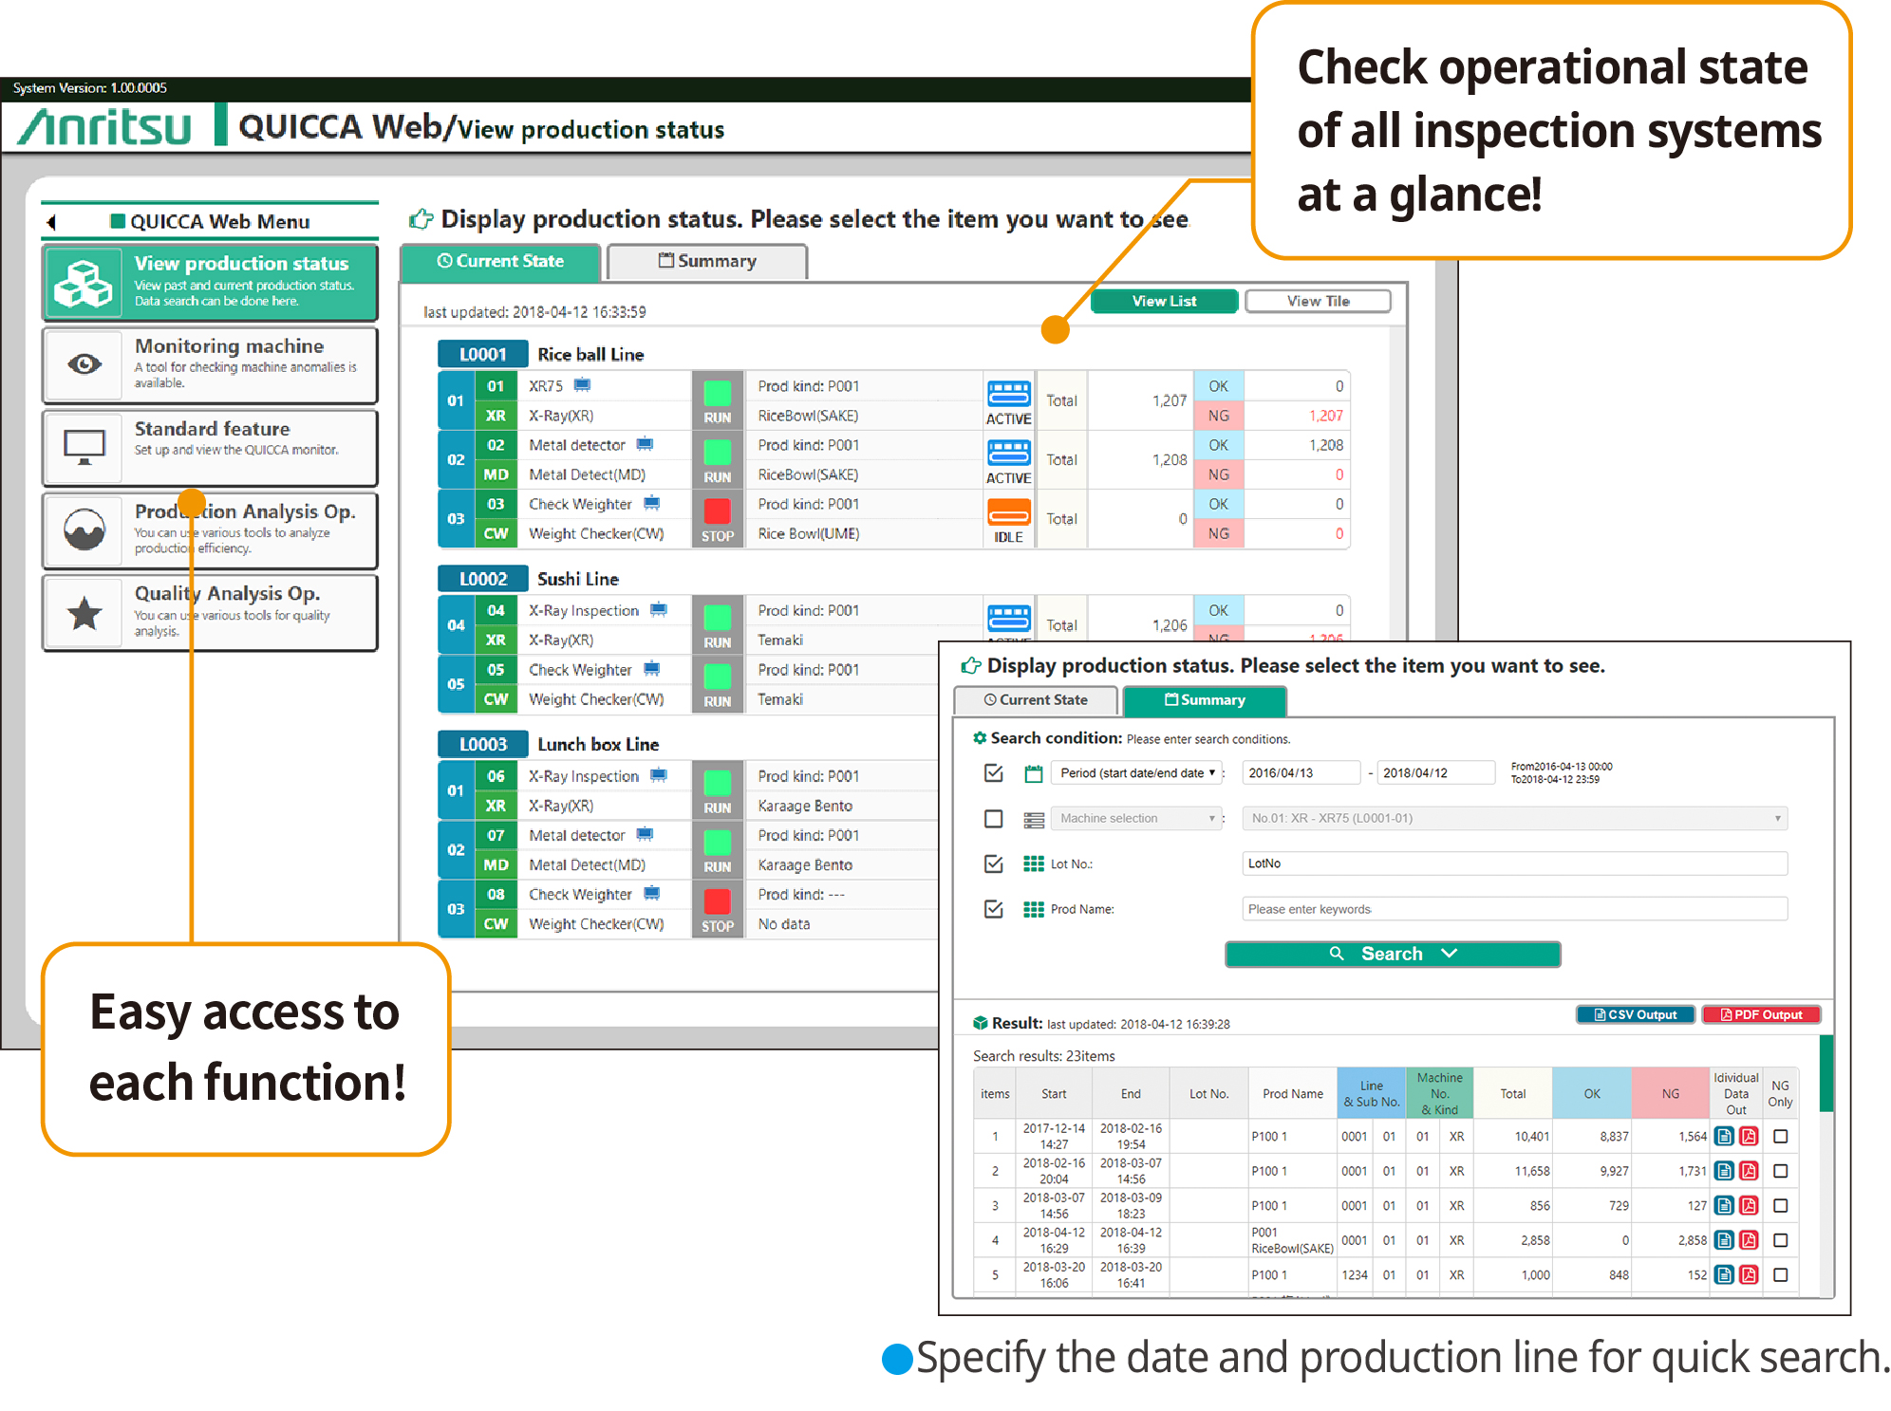The width and height of the screenshot is (1891, 1411).
Task: Click ACTIVE status icon for XR75 row
Action: coord(1008,394)
